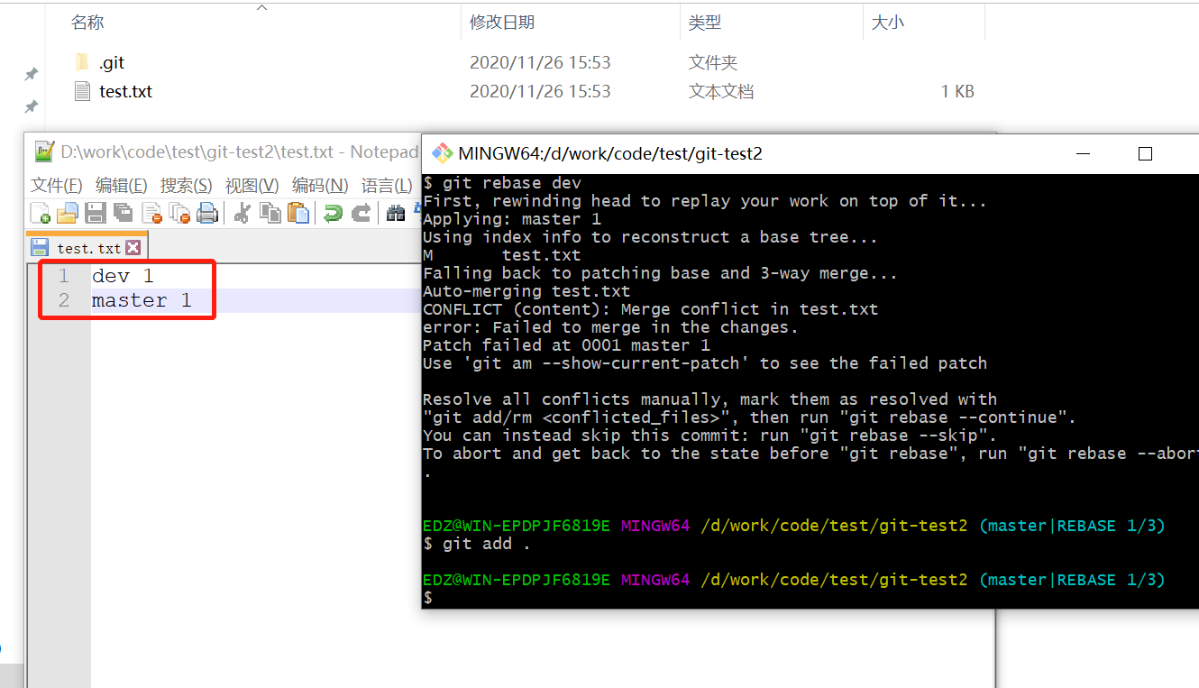Image resolution: width=1199 pixels, height=688 pixels.
Task: Click the Print icon in Notepad++ toolbar
Action: point(207,213)
